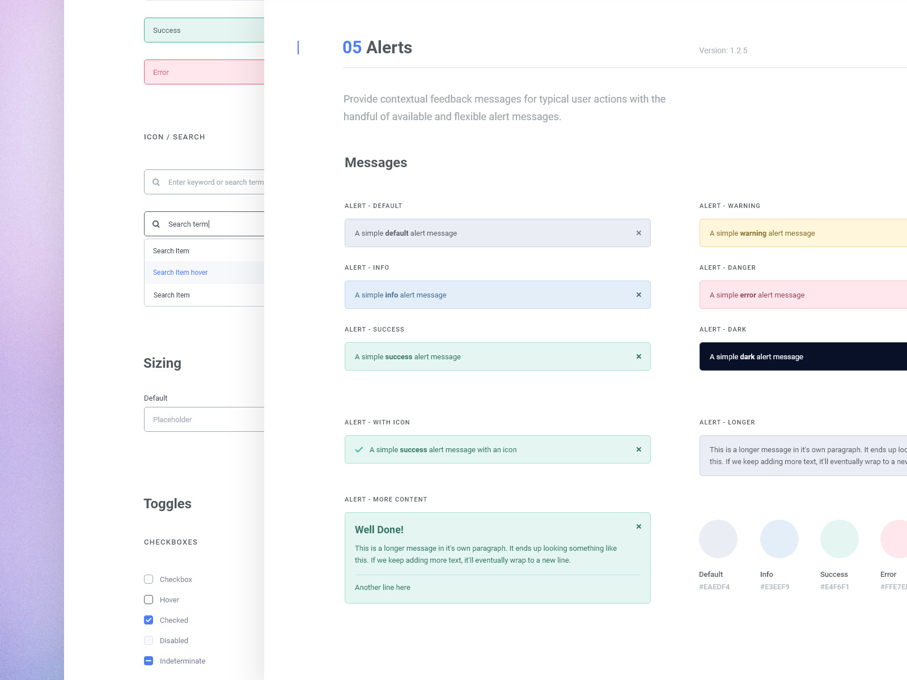Choose the bottom "Search Item" suggestion entry

click(x=171, y=295)
